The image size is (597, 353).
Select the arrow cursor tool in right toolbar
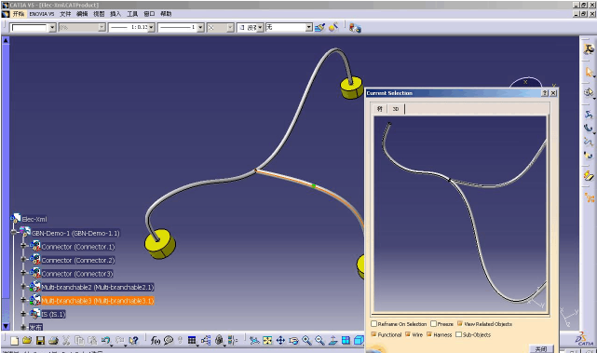point(589,72)
